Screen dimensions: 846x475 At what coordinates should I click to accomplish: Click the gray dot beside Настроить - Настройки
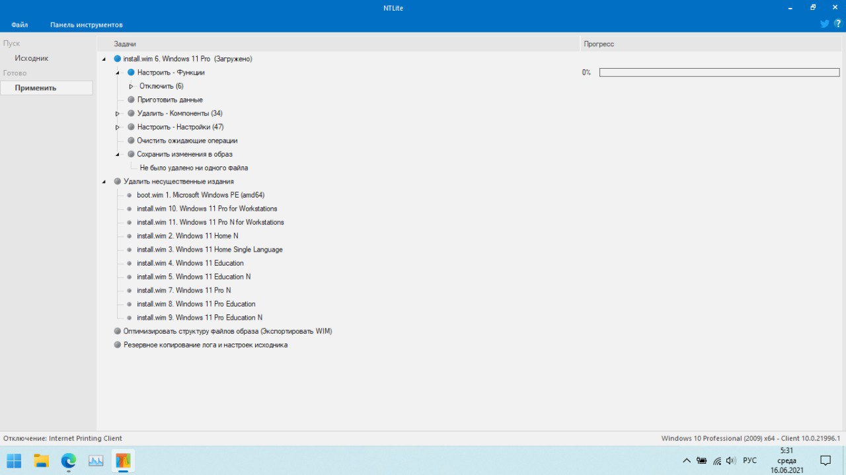click(131, 127)
